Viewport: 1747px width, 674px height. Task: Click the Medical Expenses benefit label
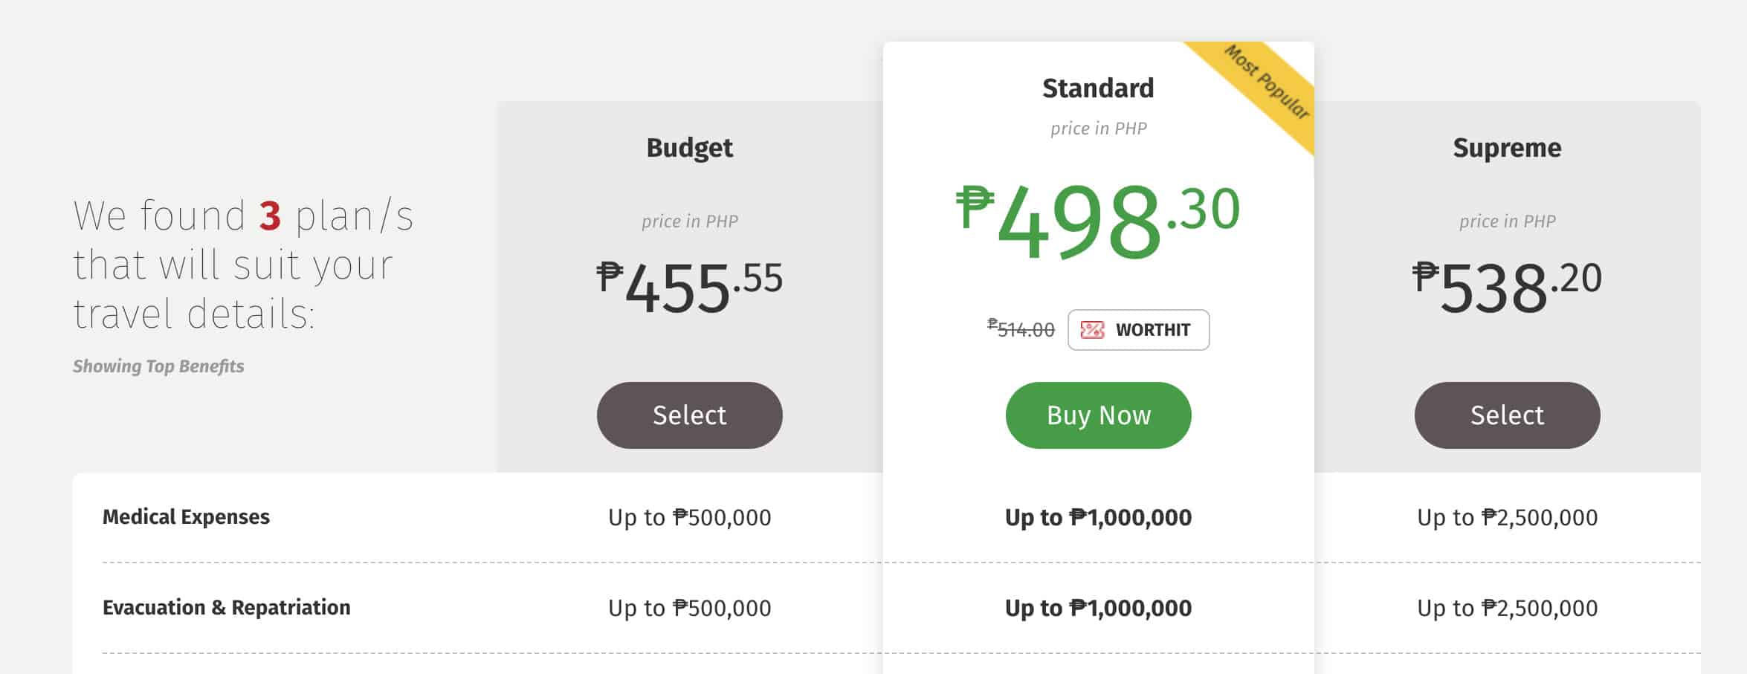coord(186,517)
